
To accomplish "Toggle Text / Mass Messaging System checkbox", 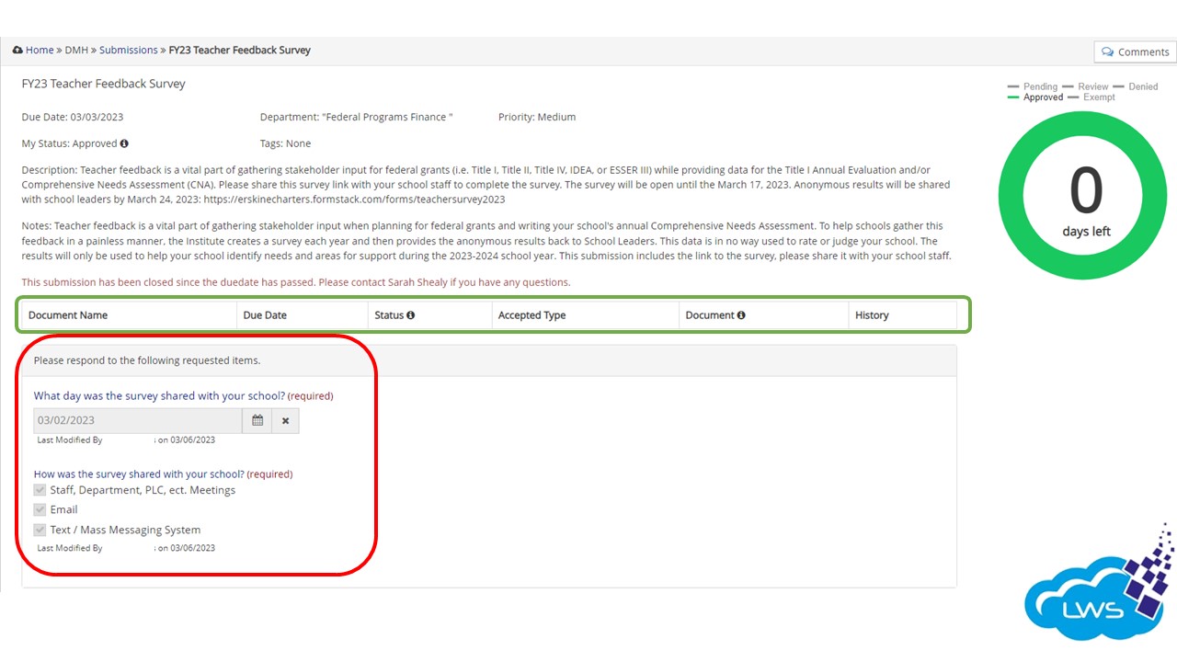I will coord(40,530).
